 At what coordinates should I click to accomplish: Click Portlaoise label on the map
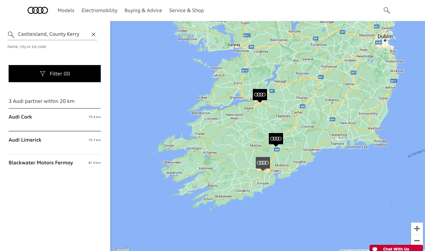click(329, 67)
